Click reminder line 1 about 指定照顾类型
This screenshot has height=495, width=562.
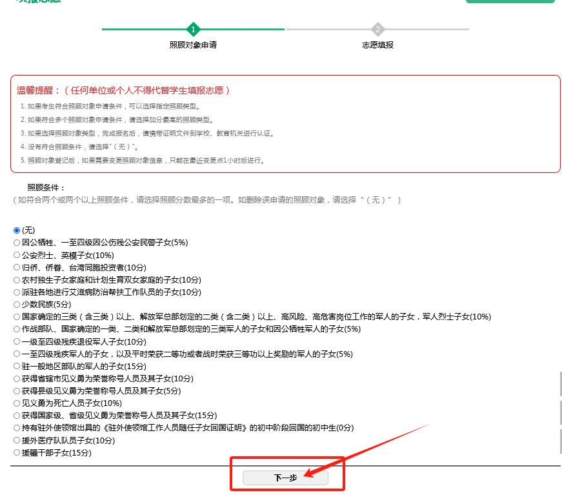click(110, 106)
